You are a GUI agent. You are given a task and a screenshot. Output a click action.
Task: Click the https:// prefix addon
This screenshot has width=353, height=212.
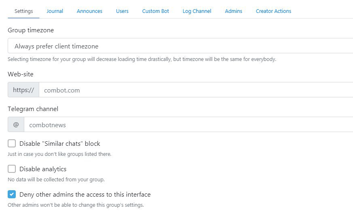click(x=23, y=90)
